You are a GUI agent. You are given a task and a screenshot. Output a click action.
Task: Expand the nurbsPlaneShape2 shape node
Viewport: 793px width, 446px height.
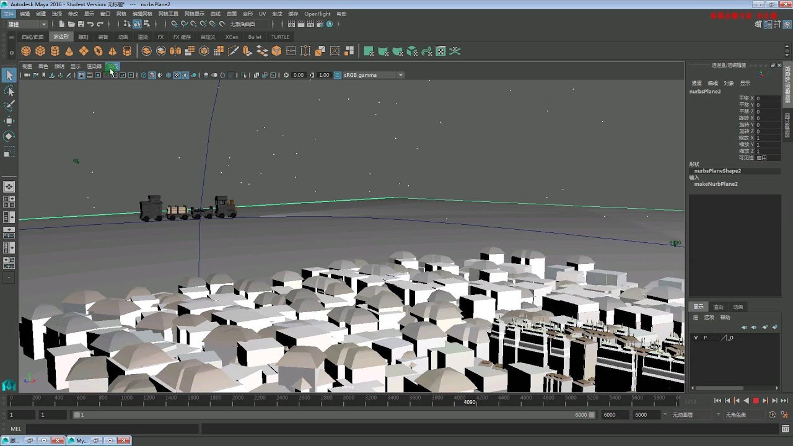click(x=717, y=171)
